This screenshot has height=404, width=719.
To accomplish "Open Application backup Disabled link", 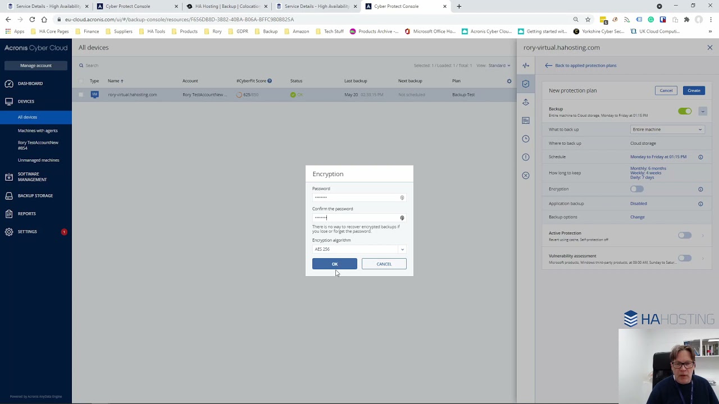I will point(639,204).
